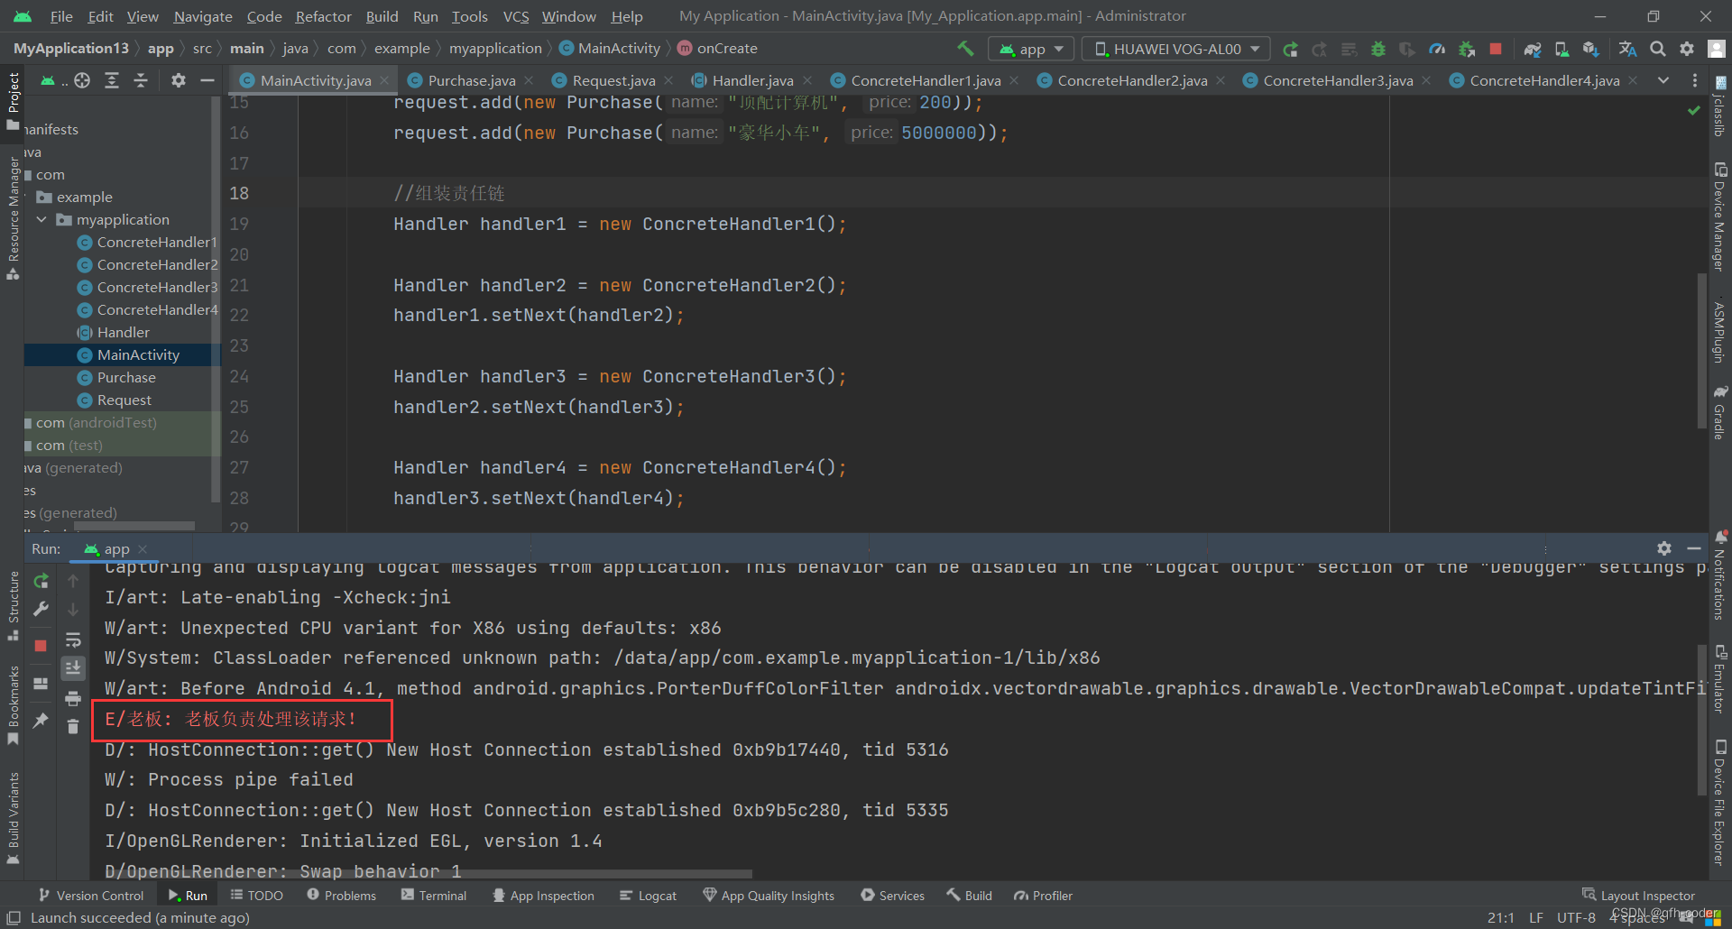Viewport: 1732px width, 929px height.
Task: Select Purchase class in the project tree
Action: 125,377
